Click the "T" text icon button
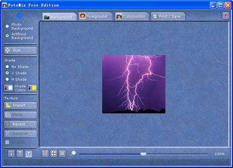This screenshot has height=168, width=233. pos(28,154)
